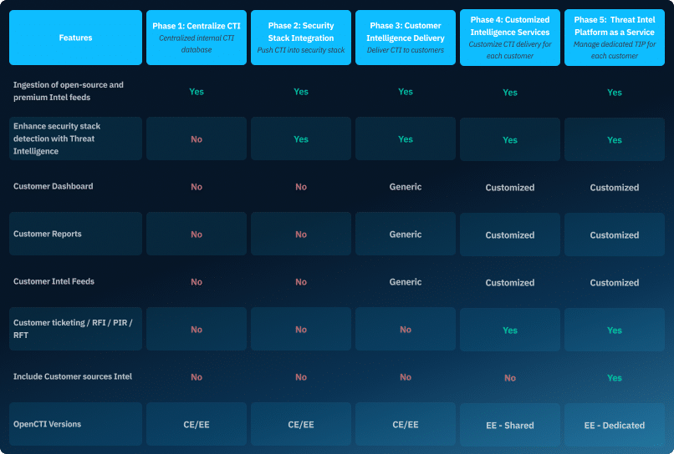
Task: Click Phase 4: Customized Intelligence Services header
Action: point(510,38)
